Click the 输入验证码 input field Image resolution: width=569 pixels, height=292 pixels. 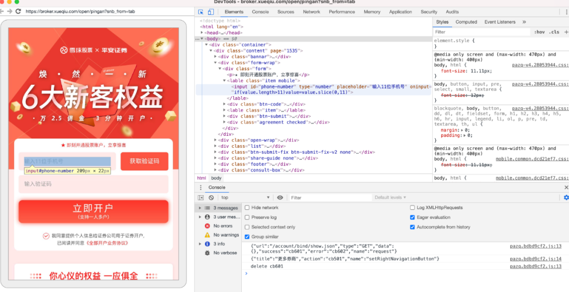(x=93, y=184)
